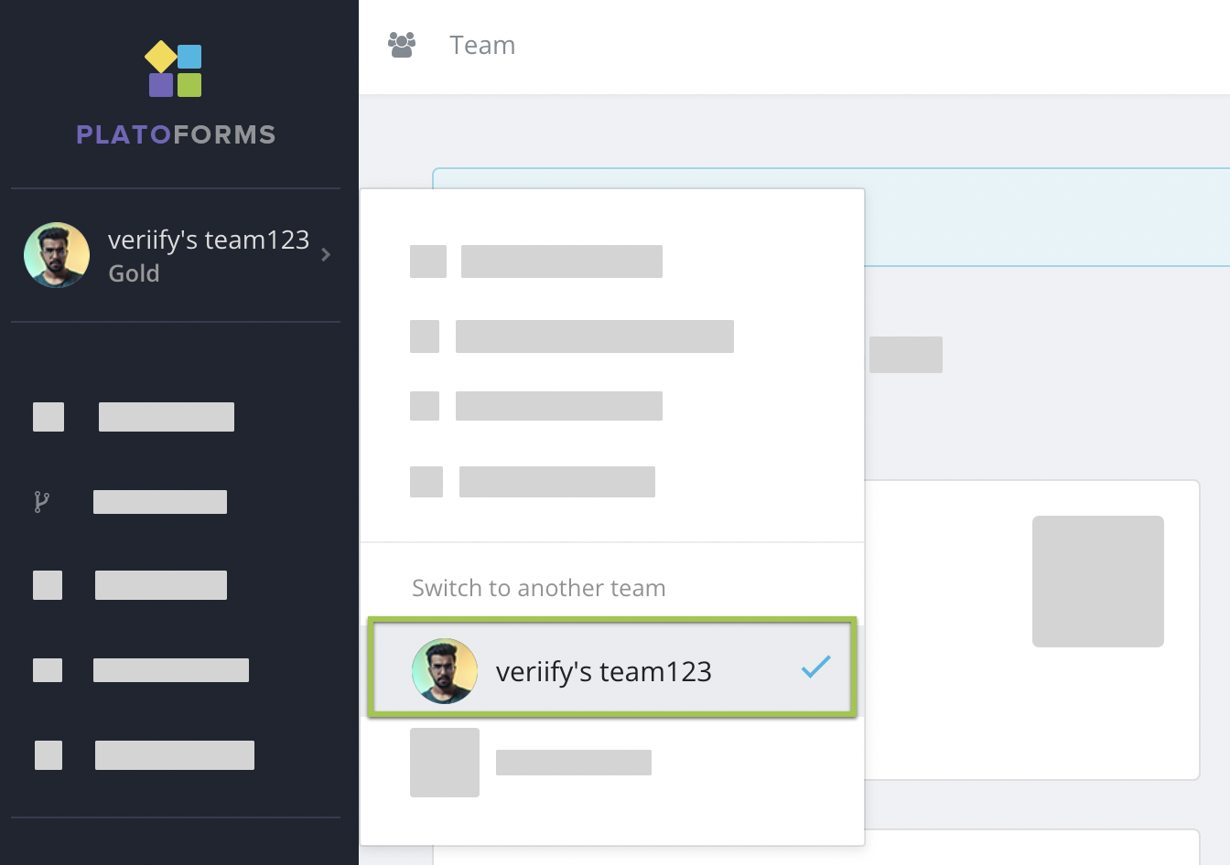Click the branch icon in the sidebar
Screen dimensions: 1230x865
pos(41,502)
